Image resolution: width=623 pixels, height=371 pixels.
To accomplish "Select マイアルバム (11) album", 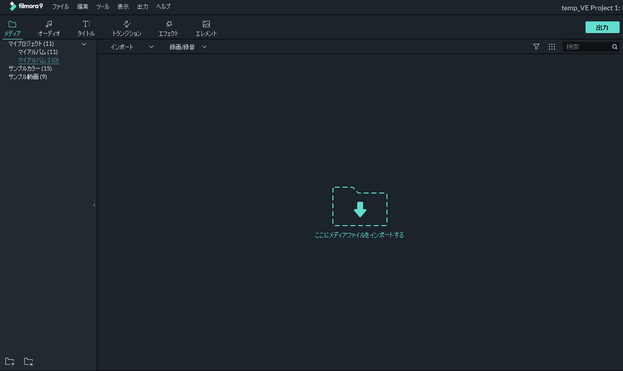I will (x=38, y=52).
